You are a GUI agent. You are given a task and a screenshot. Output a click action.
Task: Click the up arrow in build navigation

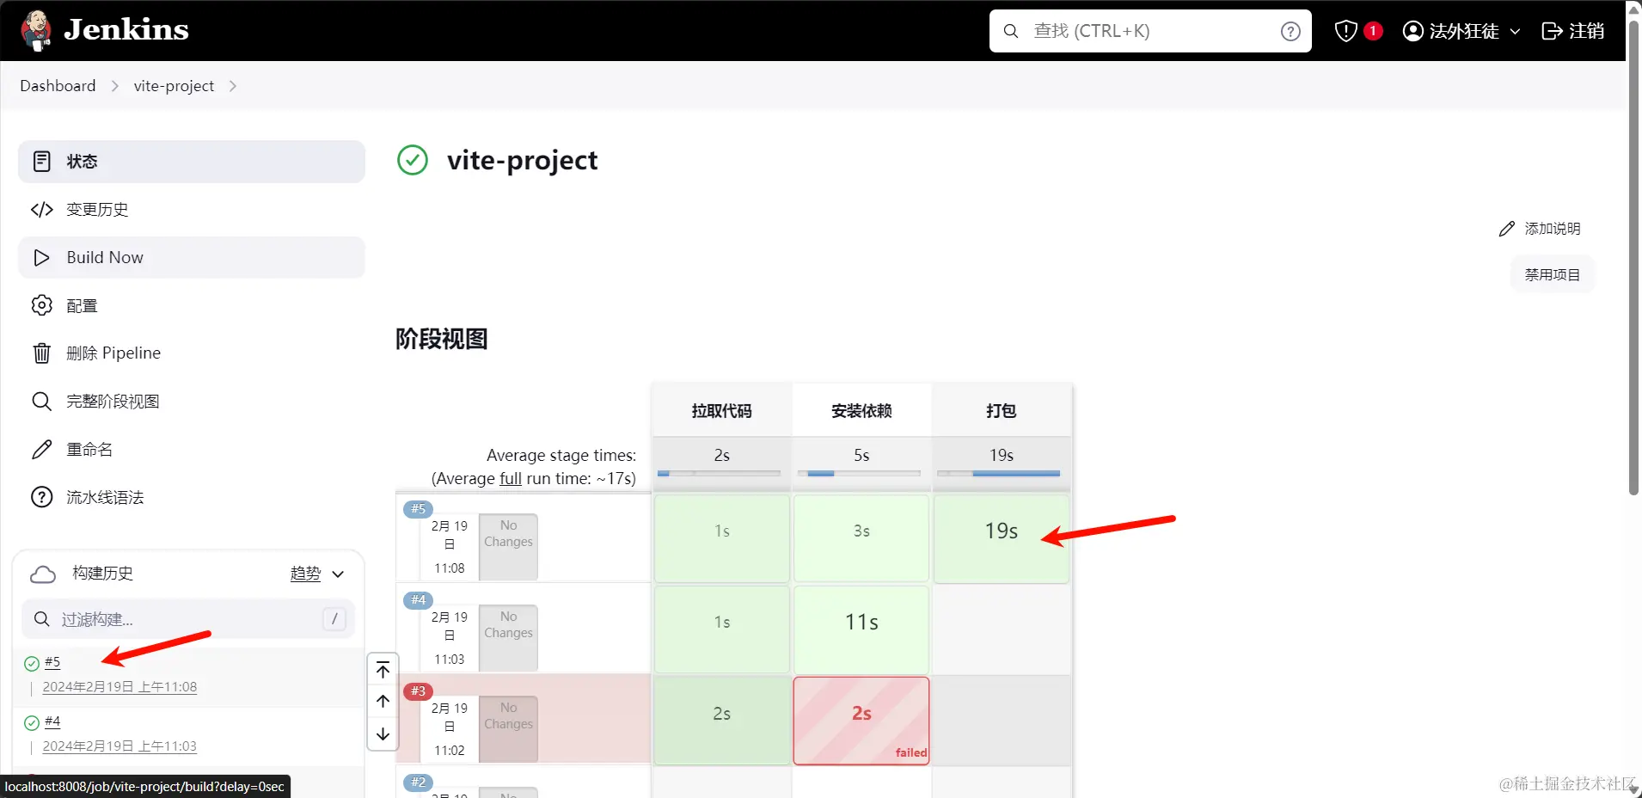pos(383,702)
